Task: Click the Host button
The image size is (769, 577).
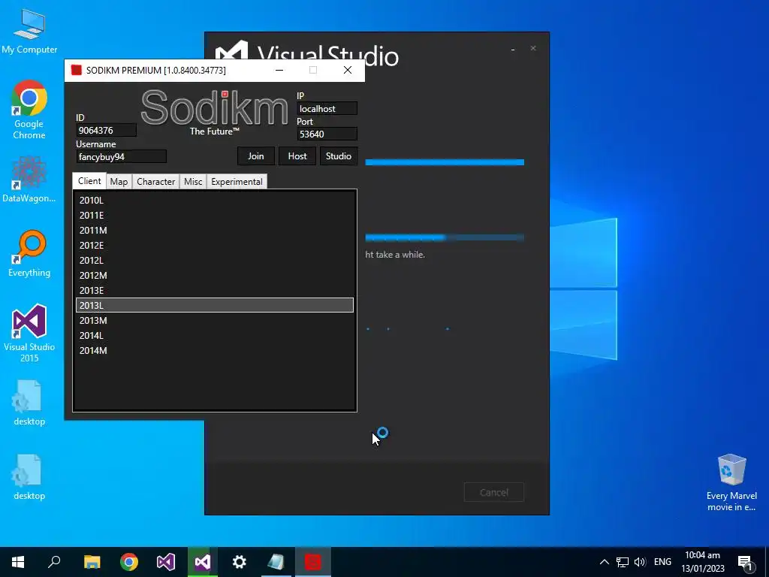Action: tap(297, 156)
